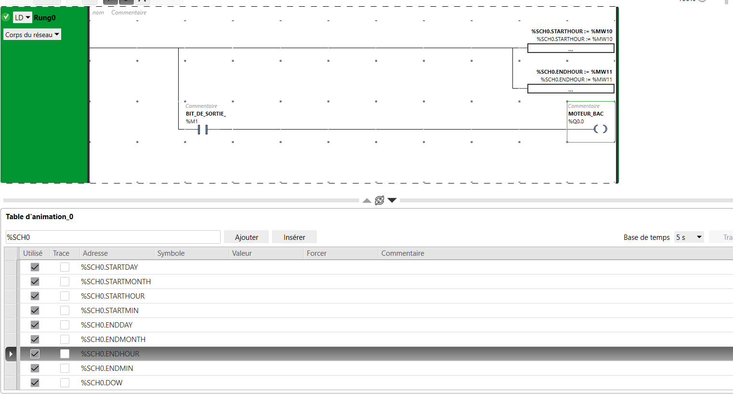The height and width of the screenshot is (394, 733).
Task: Toggle the Utilisé checkbox for %SCH0.DOW
Action: [35, 383]
